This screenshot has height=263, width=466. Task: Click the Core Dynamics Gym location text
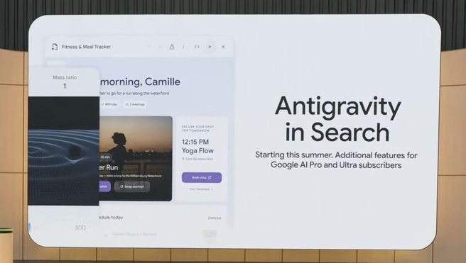(x=197, y=159)
